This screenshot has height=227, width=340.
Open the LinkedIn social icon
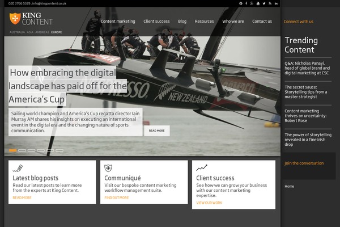tap(276, 3)
